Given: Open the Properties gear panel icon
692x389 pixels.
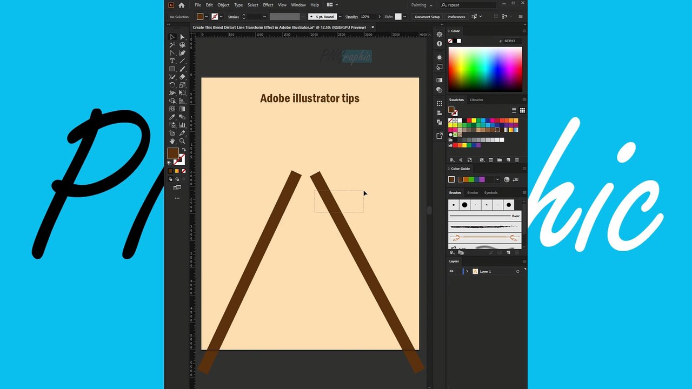Looking at the screenshot, I should (439, 34).
